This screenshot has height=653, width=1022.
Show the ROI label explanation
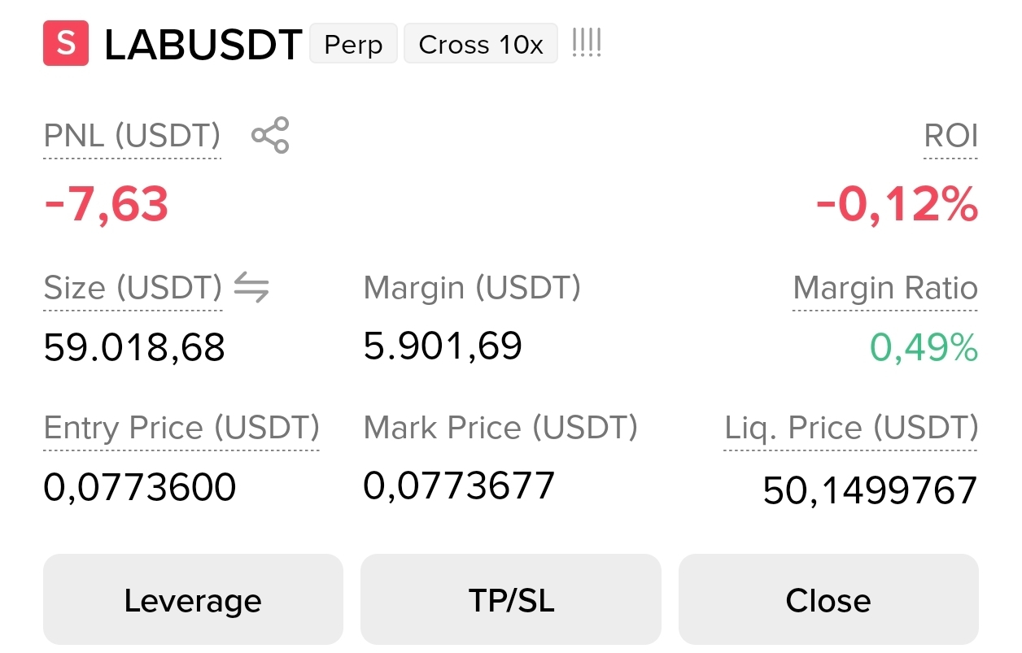(951, 136)
